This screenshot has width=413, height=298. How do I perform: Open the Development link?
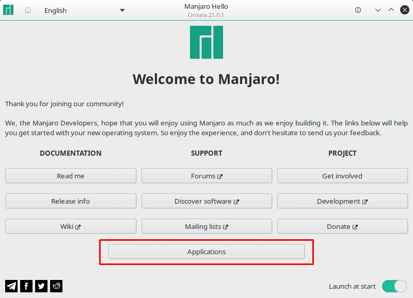point(342,201)
